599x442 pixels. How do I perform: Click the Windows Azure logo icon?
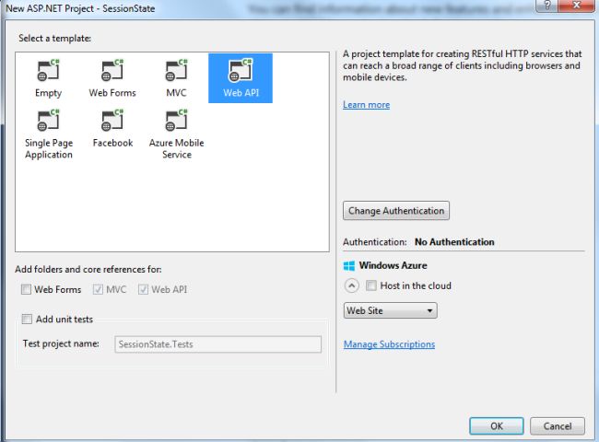[x=349, y=265]
